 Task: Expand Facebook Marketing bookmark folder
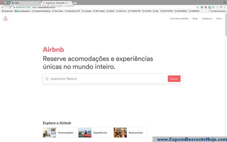click(x=41, y=11)
